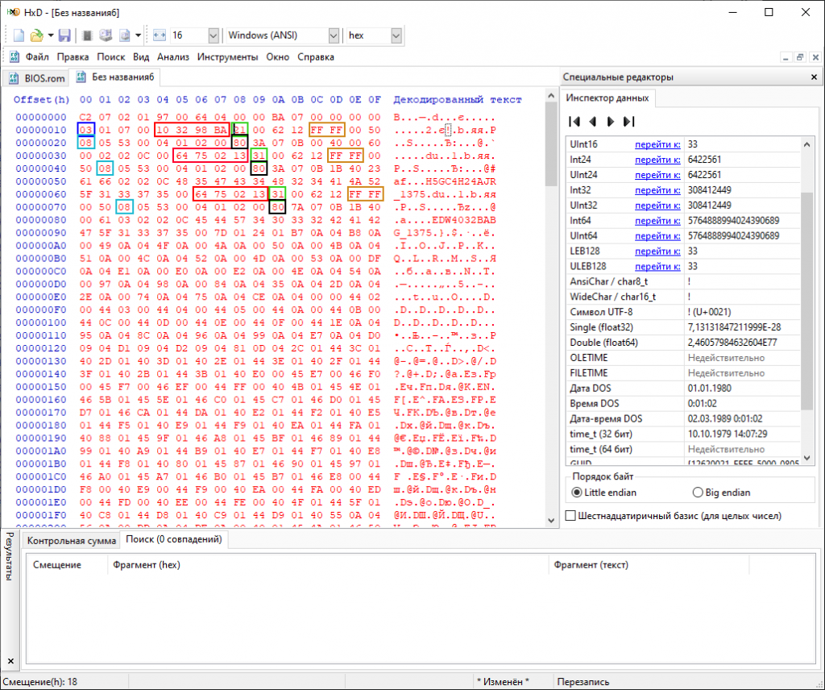Screen dimensions: 825x690
Task: Open the Инструменты menu
Action: (x=227, y=57)
